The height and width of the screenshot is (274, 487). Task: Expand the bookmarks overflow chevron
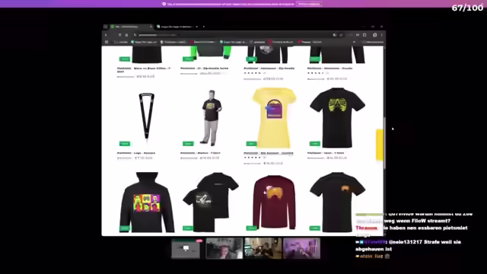tap(354, 42)
